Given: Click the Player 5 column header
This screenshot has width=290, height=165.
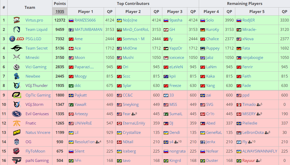Looking at the screenshot, I should 257,12.
